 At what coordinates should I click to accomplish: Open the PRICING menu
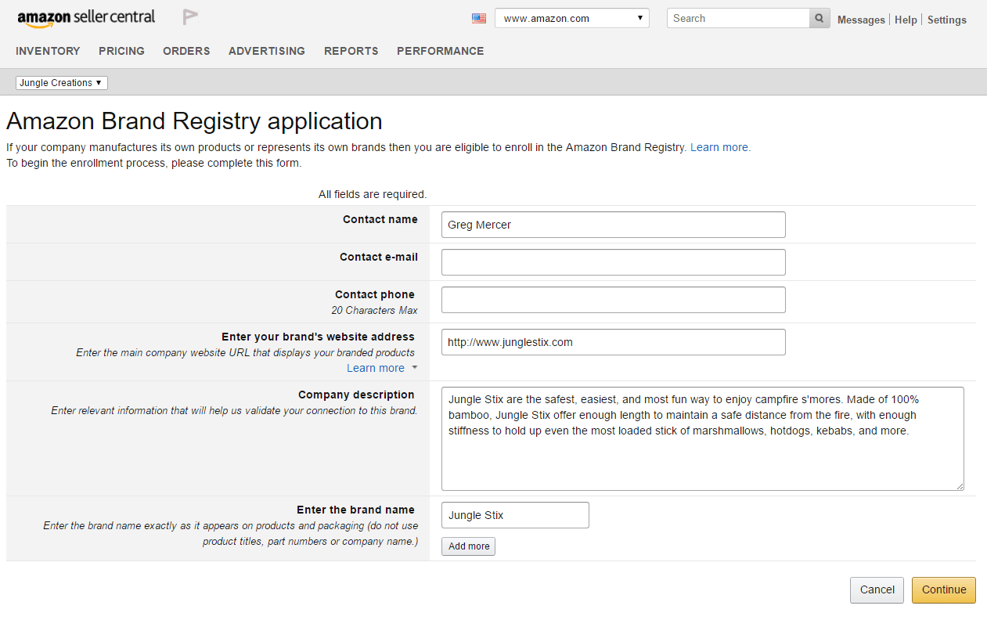[121, 51]
